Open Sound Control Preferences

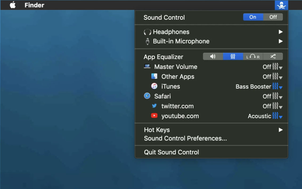tap(185, 139)
